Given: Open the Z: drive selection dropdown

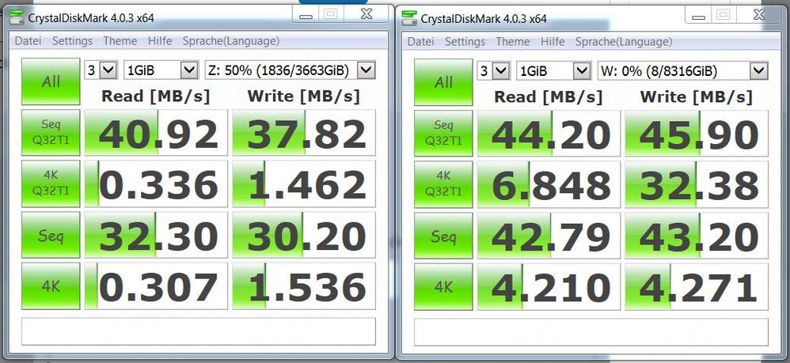Looking at the screenshot, I should click(x=291, y=70).
